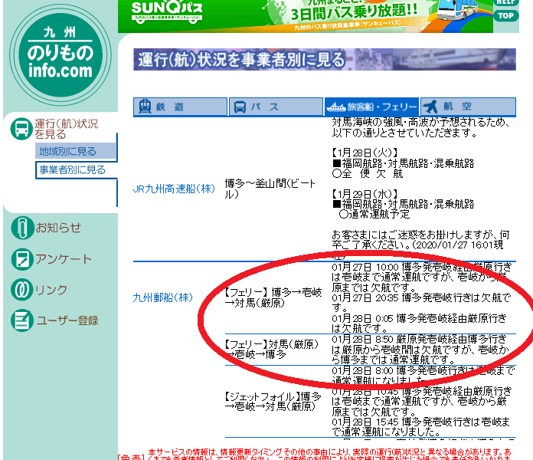The height and width of the screenshot is (460, 533).
Task: Click the SUNQパス banner advertisement
Action: (x=306, y=16)
